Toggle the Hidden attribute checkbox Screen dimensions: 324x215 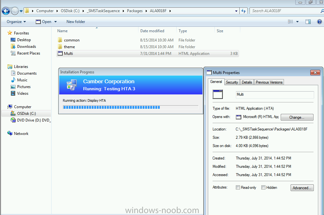(263, 188)
